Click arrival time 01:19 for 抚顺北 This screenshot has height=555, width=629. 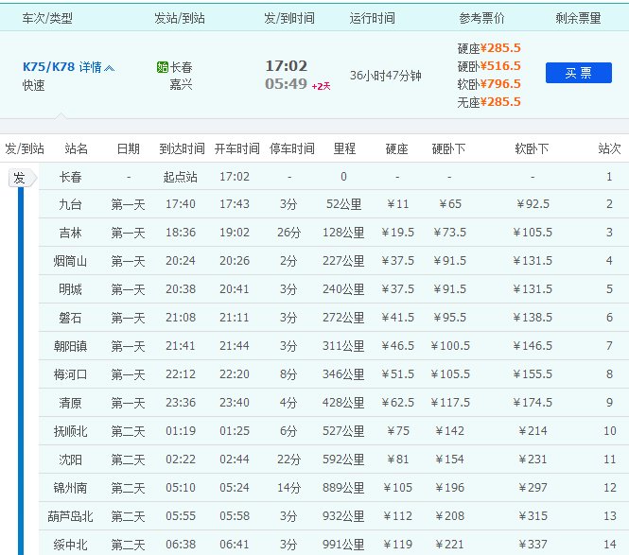pyautogui.click(x=181, y=431)
